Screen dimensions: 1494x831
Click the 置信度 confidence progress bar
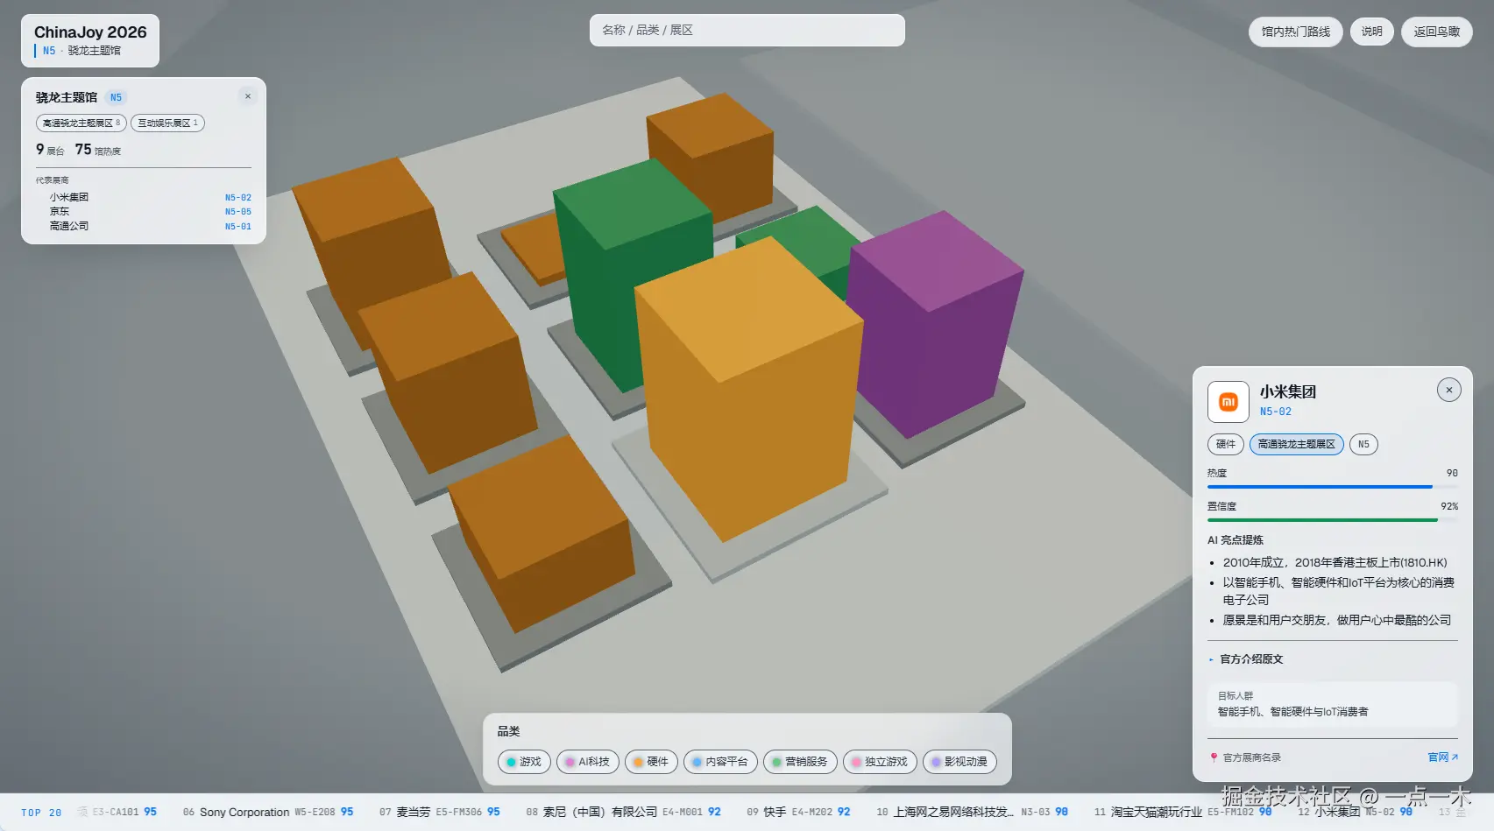pyautogui.click(x=1333, y=520)
